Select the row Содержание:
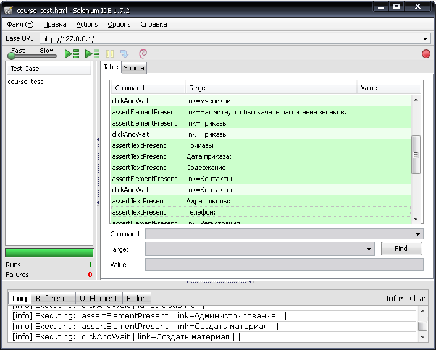The image size is (436, 350). 261,168
